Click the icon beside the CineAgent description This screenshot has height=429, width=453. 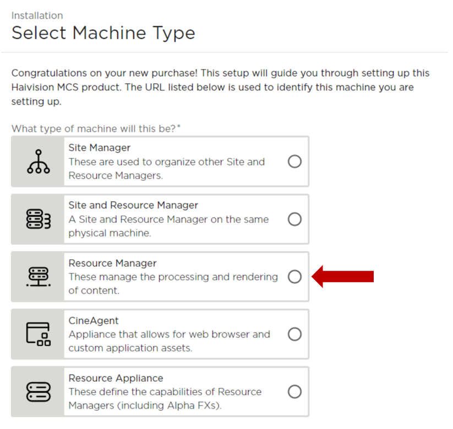37,334
